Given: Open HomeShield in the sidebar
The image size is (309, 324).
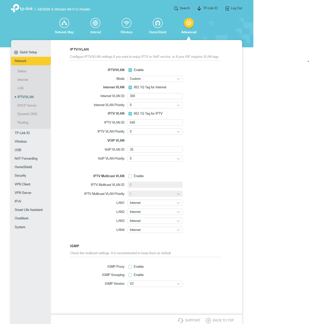Looking at the screenshot, I should pos(23,167).
